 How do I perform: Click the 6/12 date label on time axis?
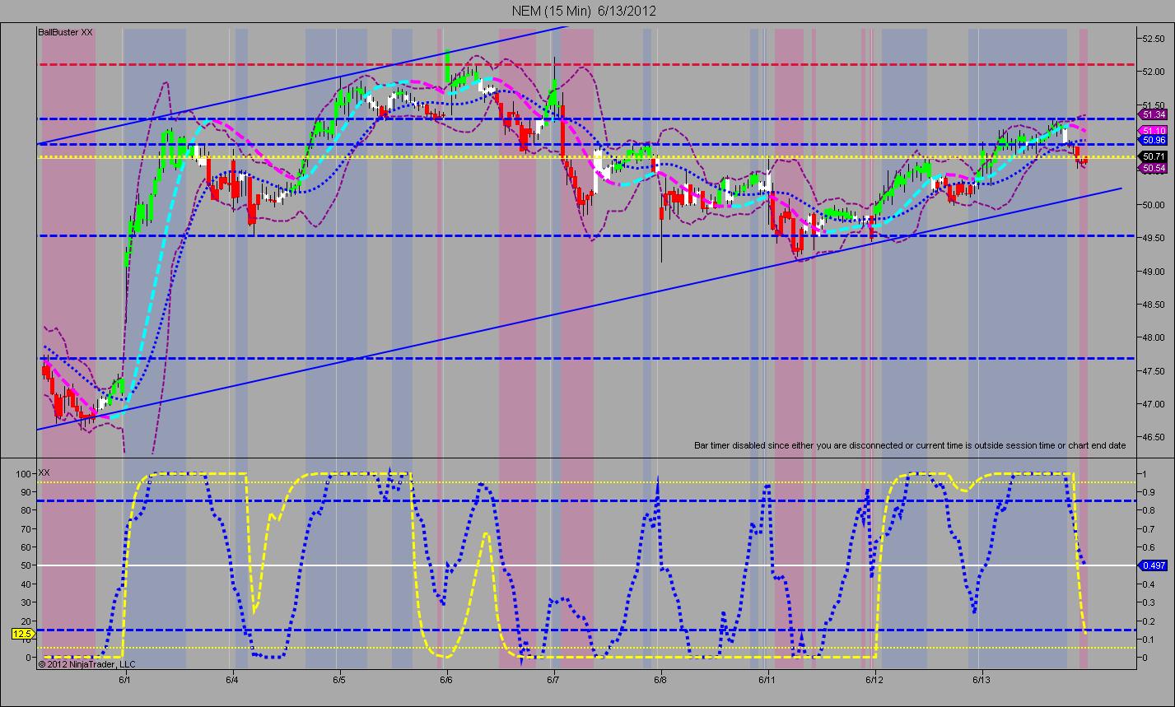[x=874, y=680]
